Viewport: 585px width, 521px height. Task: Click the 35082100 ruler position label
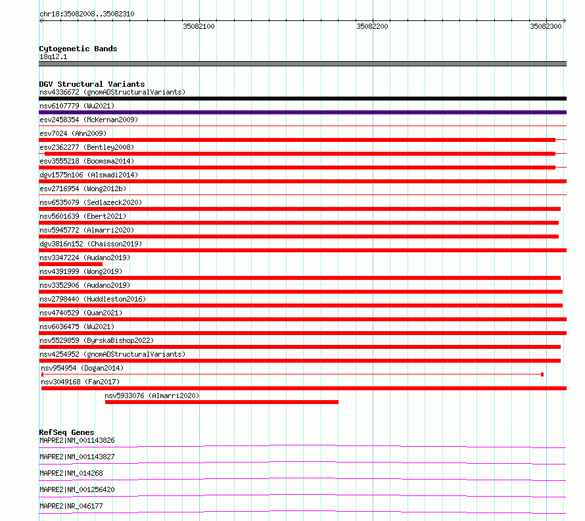click(199, 26)
